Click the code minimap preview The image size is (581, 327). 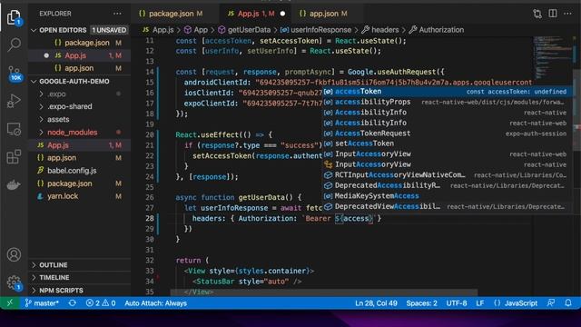[554, 57]
